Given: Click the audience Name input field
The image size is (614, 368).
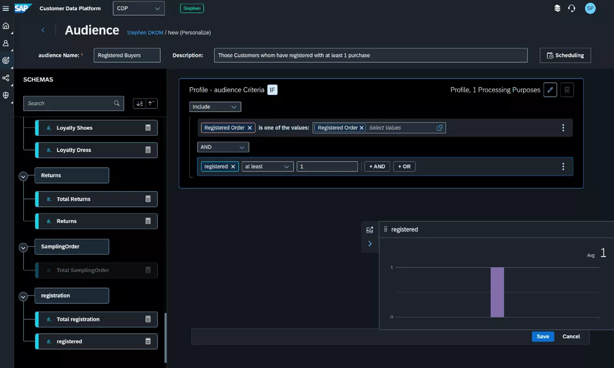Looking at the screenshot, I should 127,55.
